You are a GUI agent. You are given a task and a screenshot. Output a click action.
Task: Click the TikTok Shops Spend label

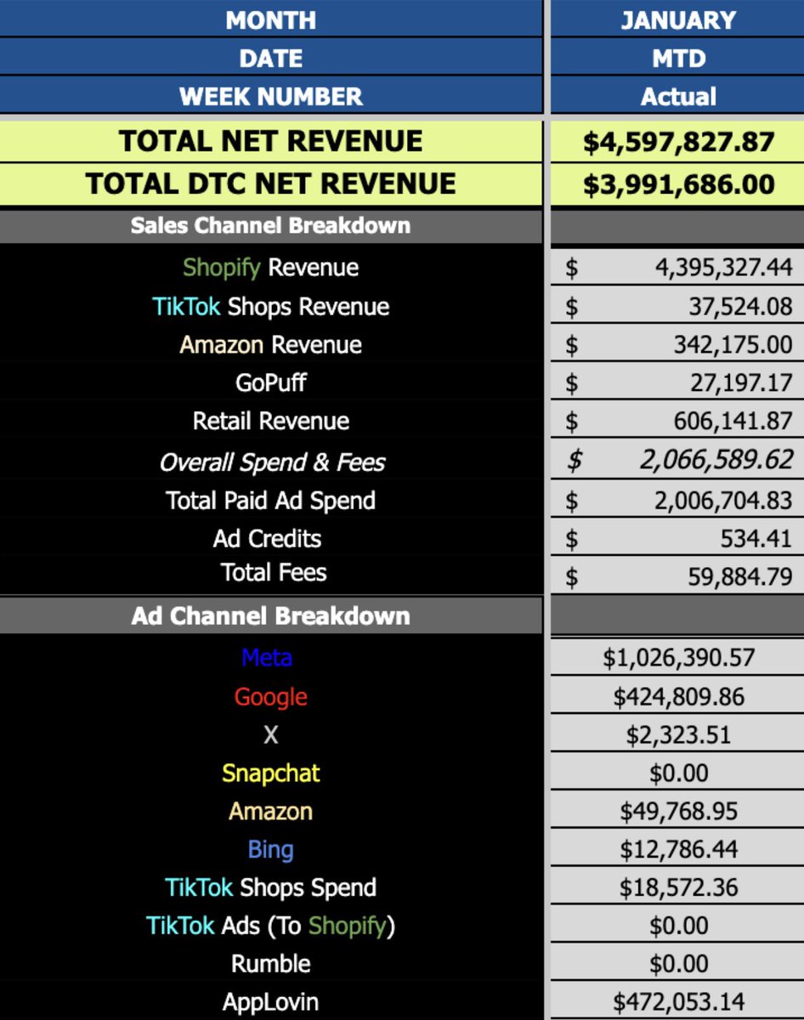[271, 887]
